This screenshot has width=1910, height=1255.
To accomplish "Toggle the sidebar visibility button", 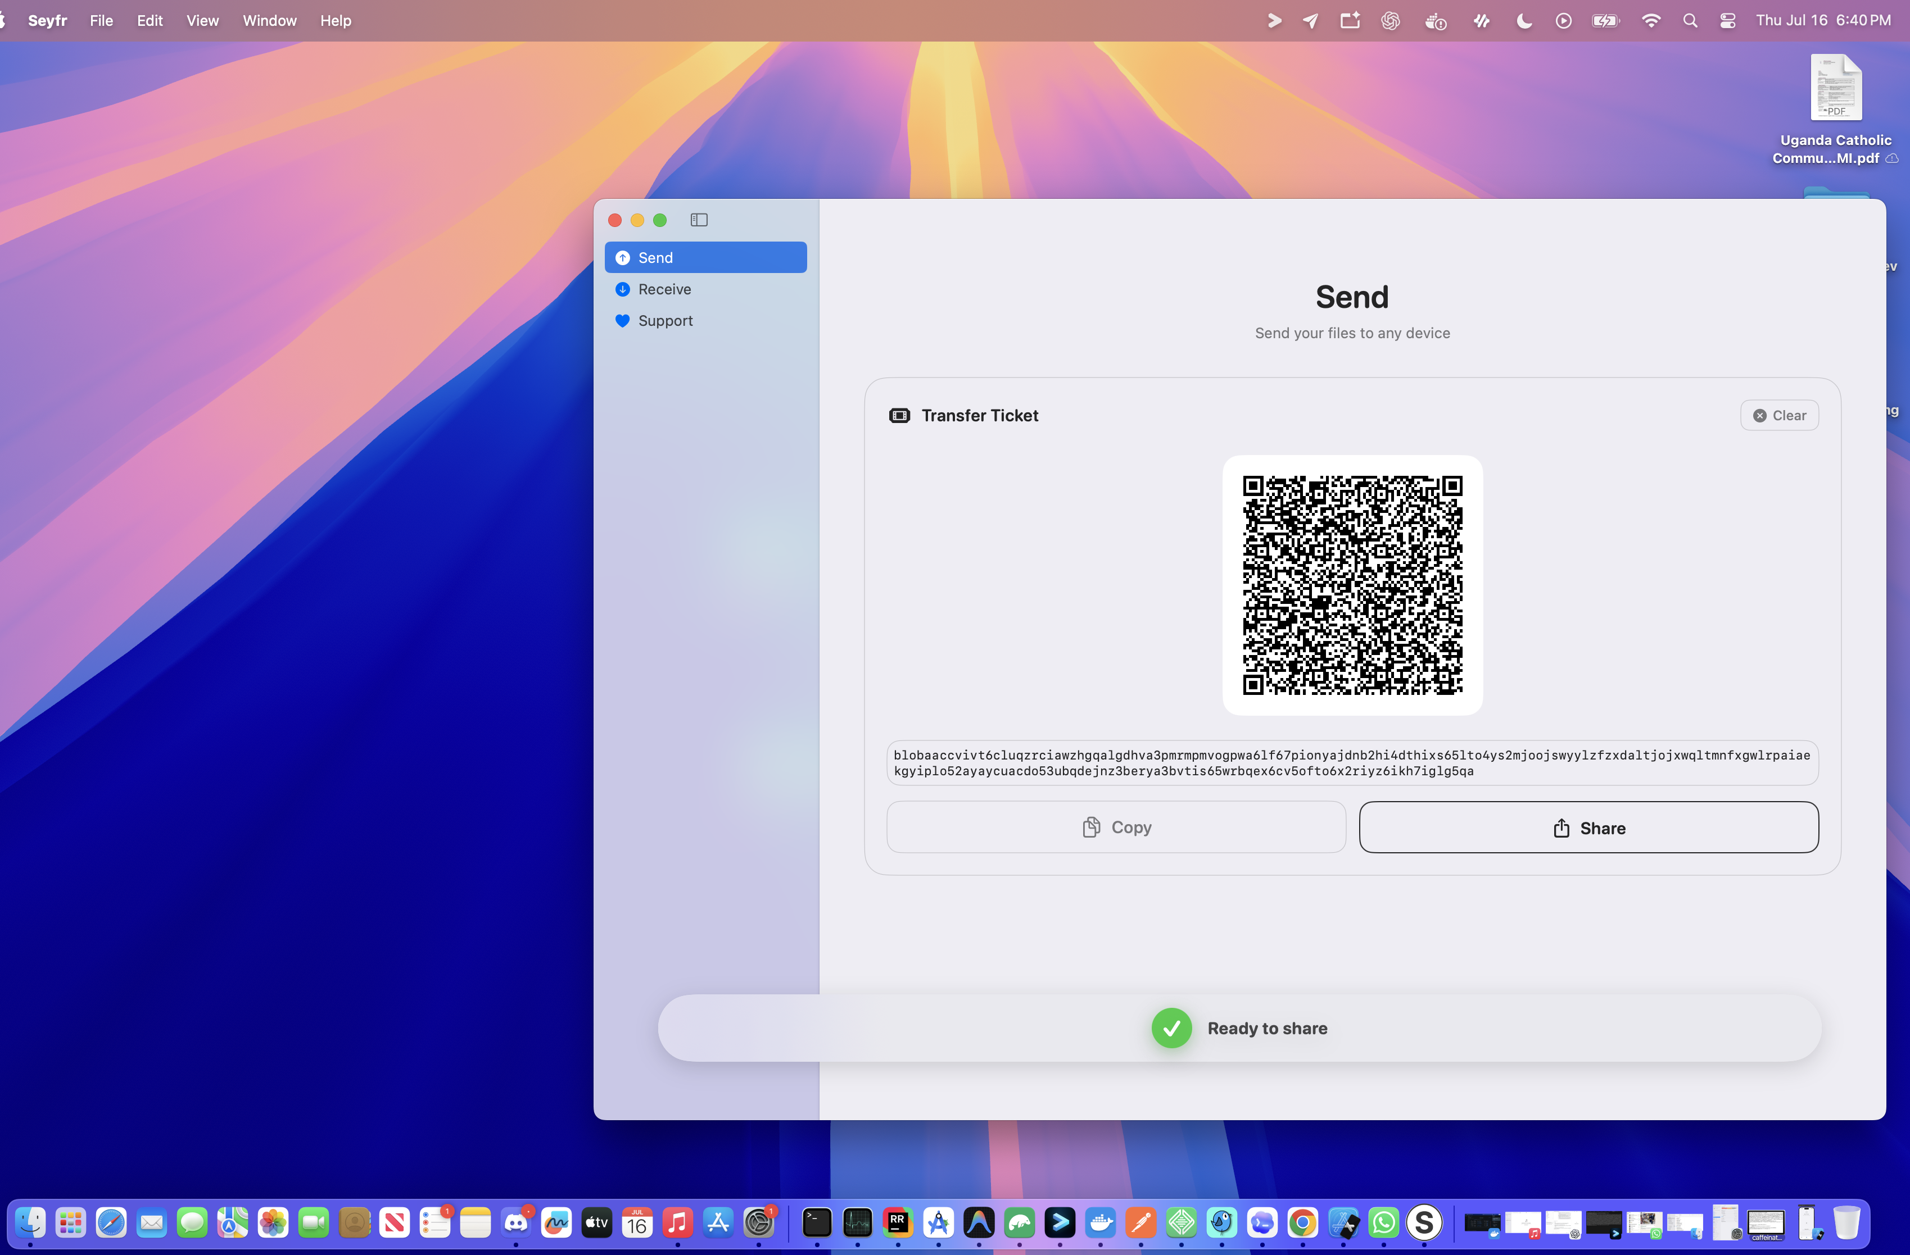I will pyautogui.click(x=698, y=220).
